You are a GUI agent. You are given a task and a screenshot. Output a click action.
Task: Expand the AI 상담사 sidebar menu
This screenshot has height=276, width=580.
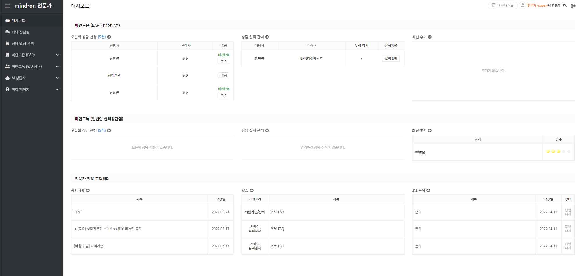(31, 78)
